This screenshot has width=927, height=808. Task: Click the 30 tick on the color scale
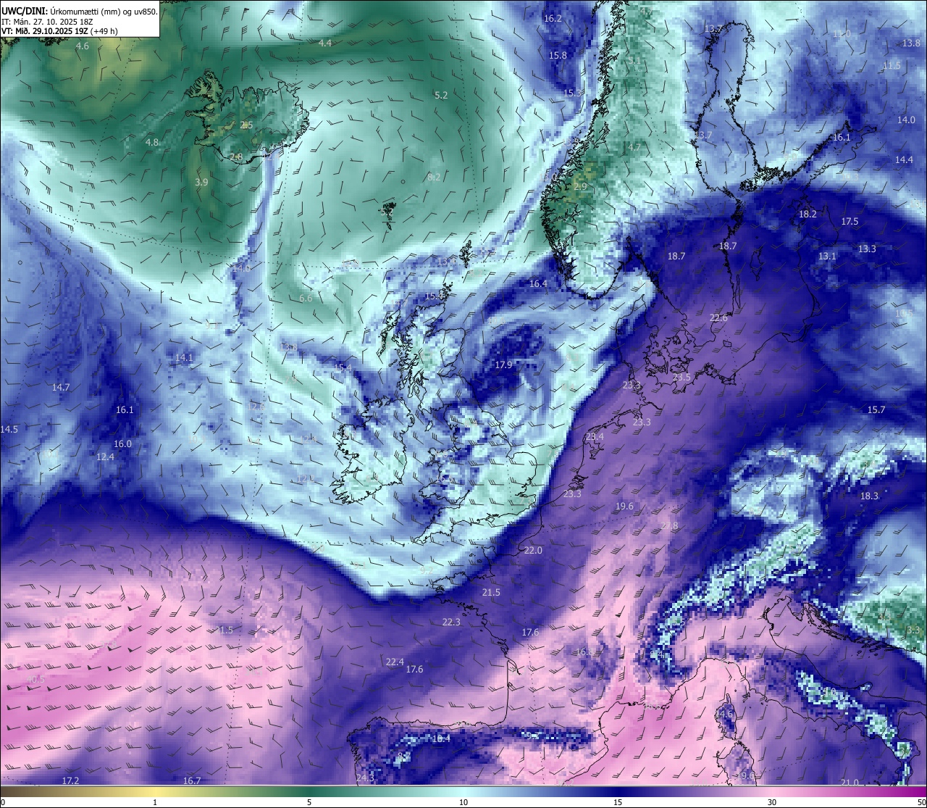(x=772, y=802)
